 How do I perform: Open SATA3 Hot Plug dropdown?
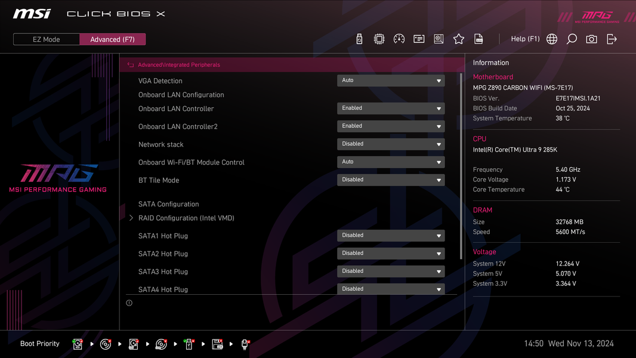click(x=391, y=271)
